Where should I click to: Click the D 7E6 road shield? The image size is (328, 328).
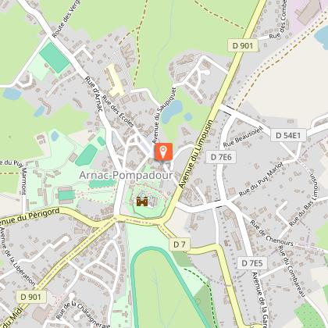[221, 157]
